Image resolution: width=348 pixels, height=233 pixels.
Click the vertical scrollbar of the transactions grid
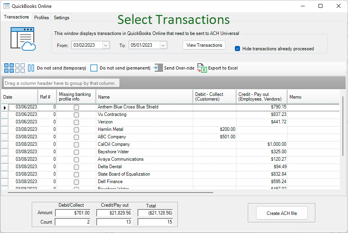point(343,126)
